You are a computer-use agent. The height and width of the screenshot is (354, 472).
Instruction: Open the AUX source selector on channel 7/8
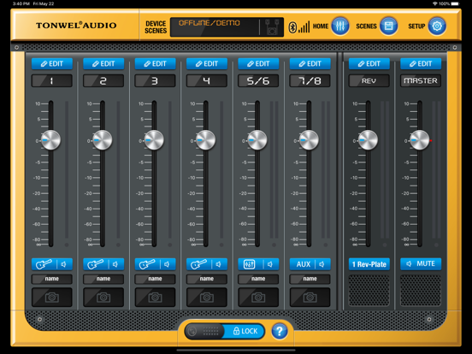[303, 264]
